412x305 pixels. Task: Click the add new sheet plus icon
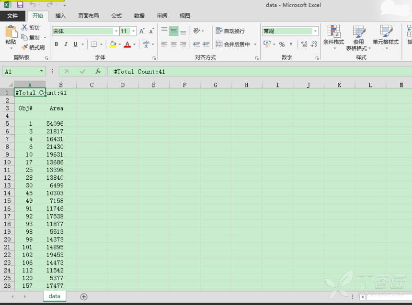click(x=84, y=296)
